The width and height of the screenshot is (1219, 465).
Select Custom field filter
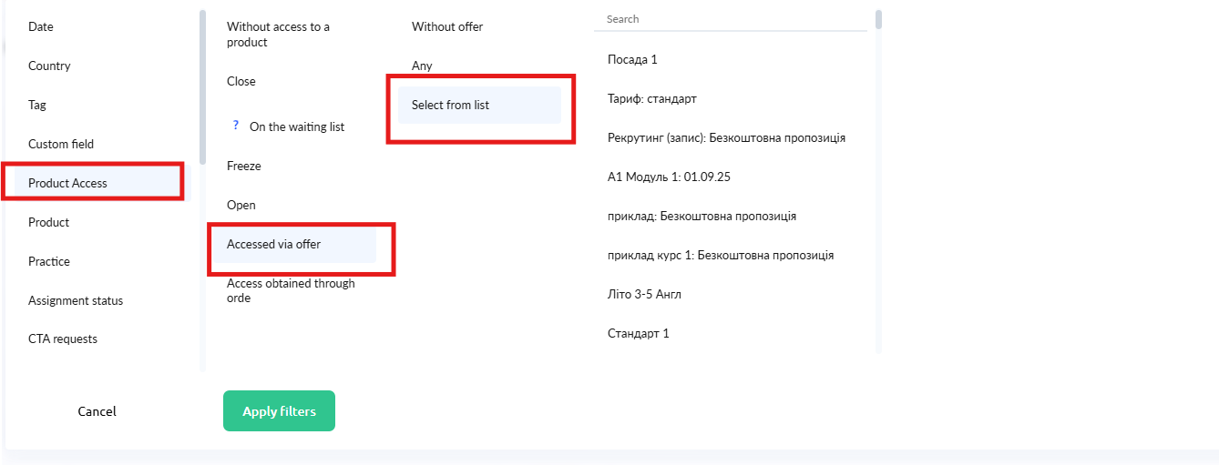point(61,145)
